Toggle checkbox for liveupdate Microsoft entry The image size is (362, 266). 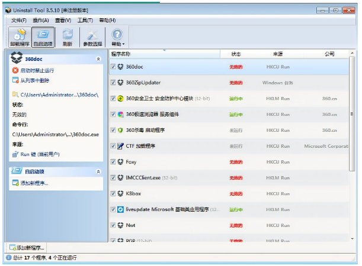[113, 210]
